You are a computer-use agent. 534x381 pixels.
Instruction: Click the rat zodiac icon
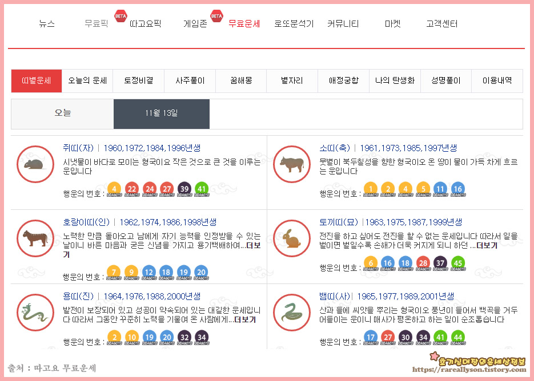click(35, 164)
